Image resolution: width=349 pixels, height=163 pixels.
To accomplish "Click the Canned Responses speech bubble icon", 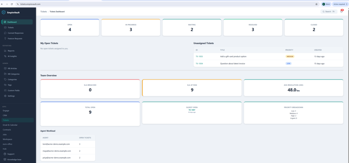I will coord(5,33).
